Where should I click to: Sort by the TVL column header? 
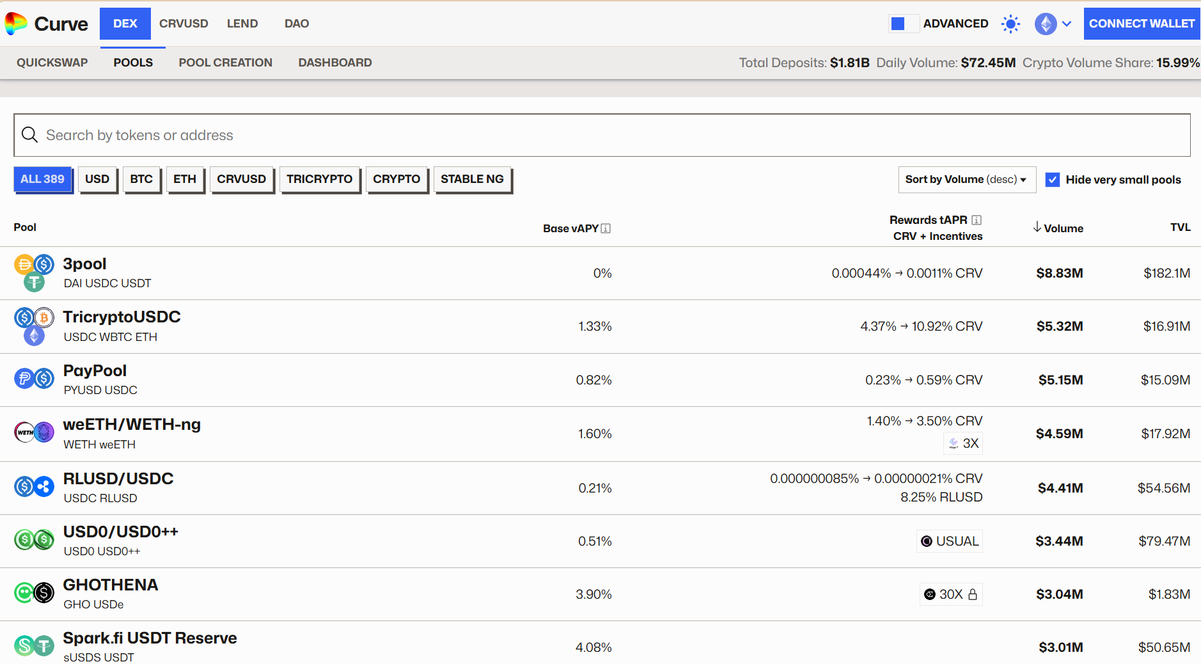(1180, 227)
